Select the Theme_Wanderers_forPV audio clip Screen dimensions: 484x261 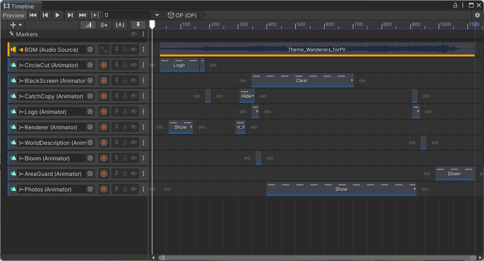click(x=317, y=49)
